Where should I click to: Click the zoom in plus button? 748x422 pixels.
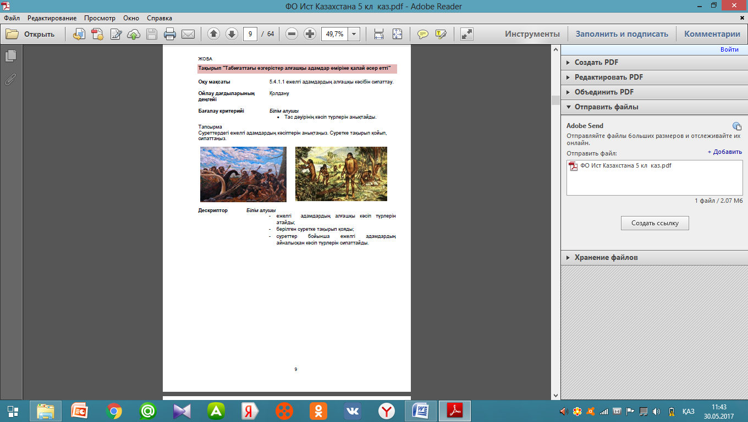click(310, 34)
